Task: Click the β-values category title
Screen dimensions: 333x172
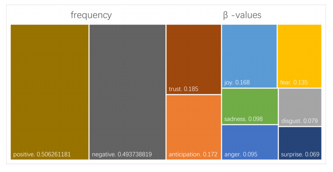Action: [242, 15]
